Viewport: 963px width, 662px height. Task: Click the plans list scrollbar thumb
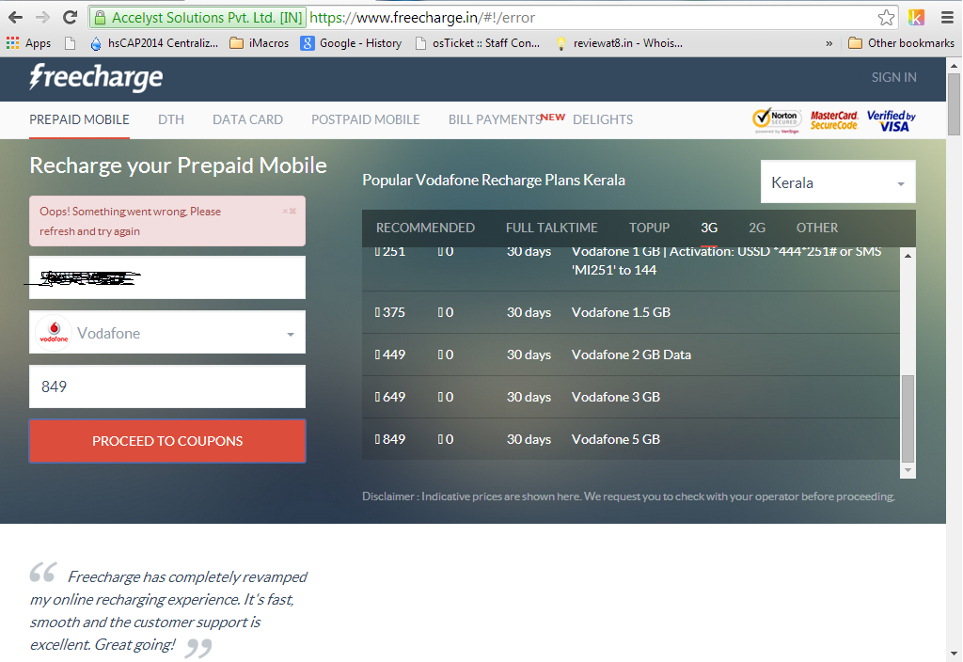[908, 418]
